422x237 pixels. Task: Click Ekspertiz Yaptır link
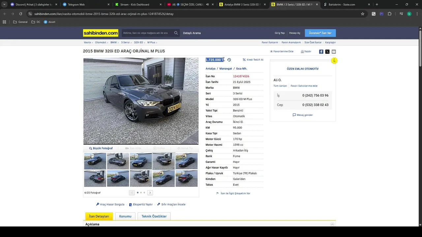tap(141, 204)
